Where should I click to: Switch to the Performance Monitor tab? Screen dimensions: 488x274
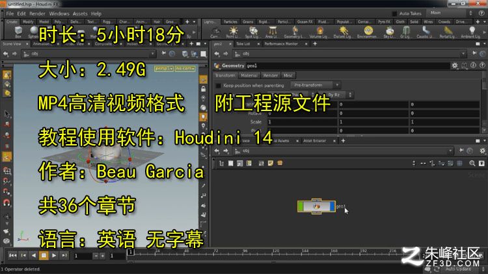(281, 44)
